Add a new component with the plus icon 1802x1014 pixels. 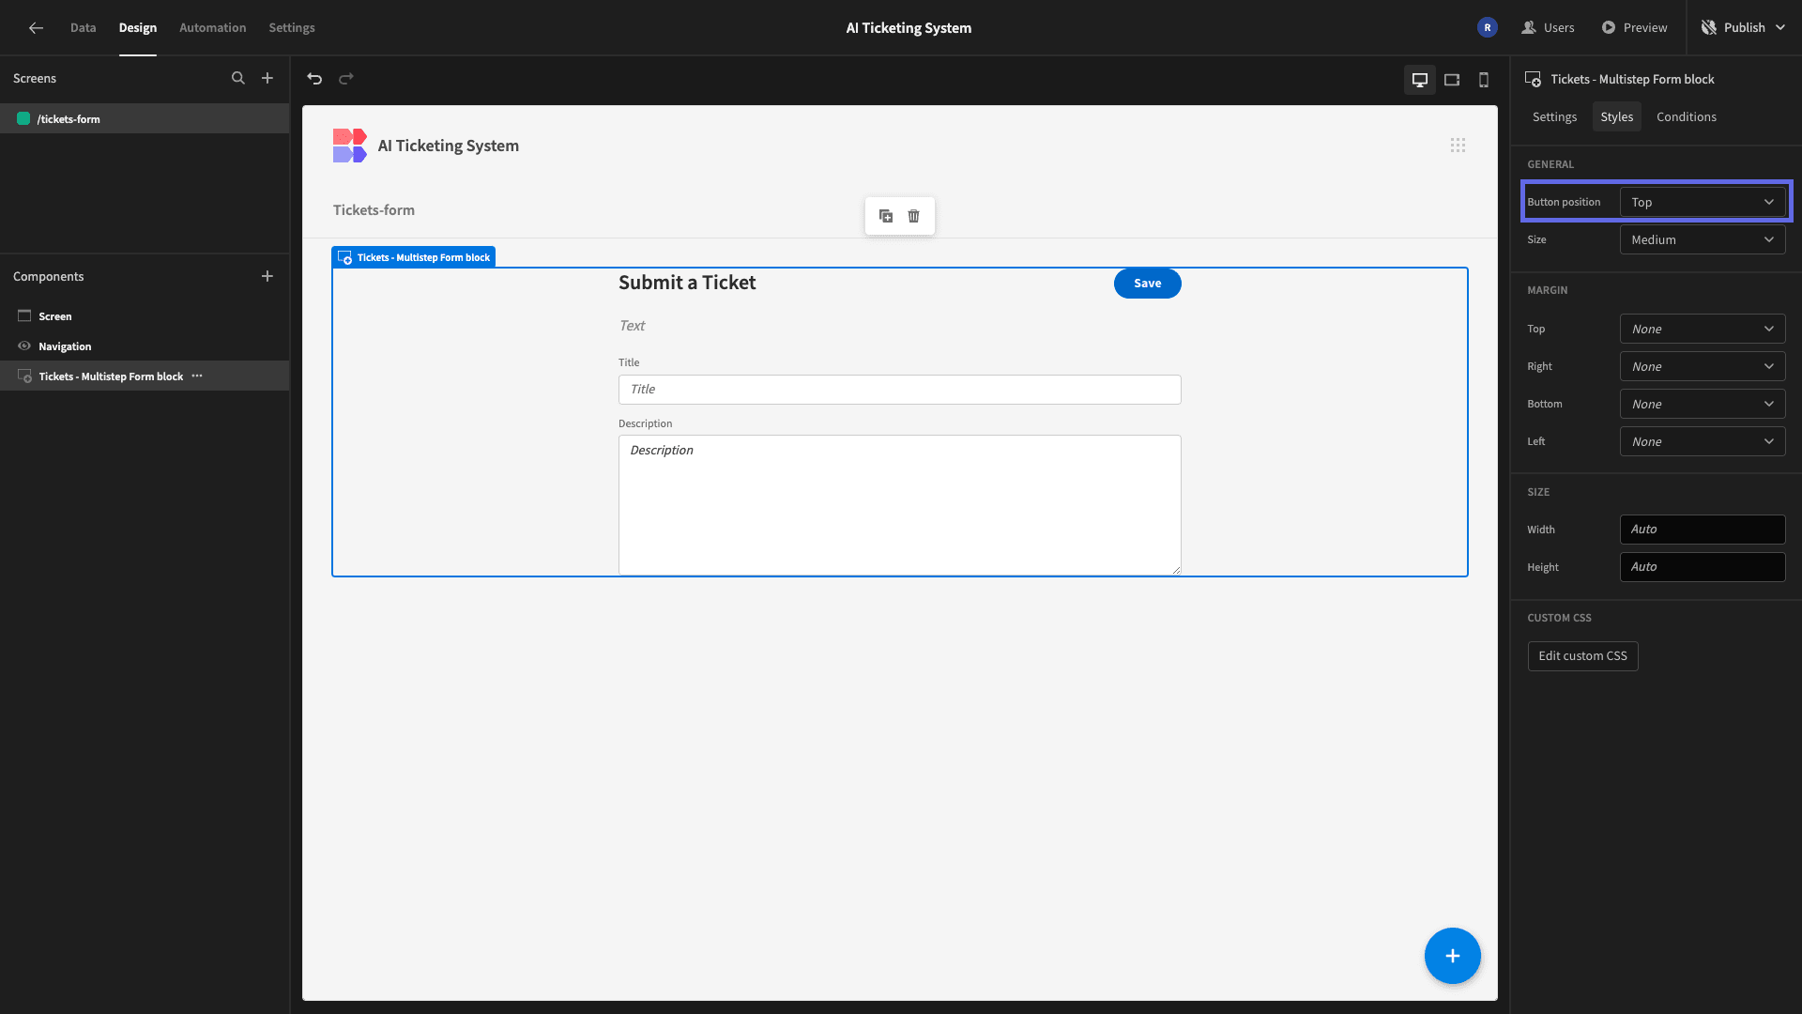pos(267,276)
